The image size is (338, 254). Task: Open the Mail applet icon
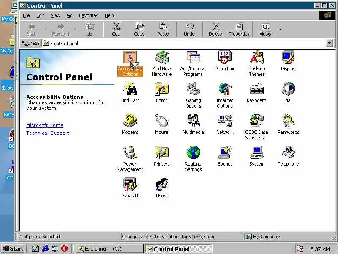(288, 93)
